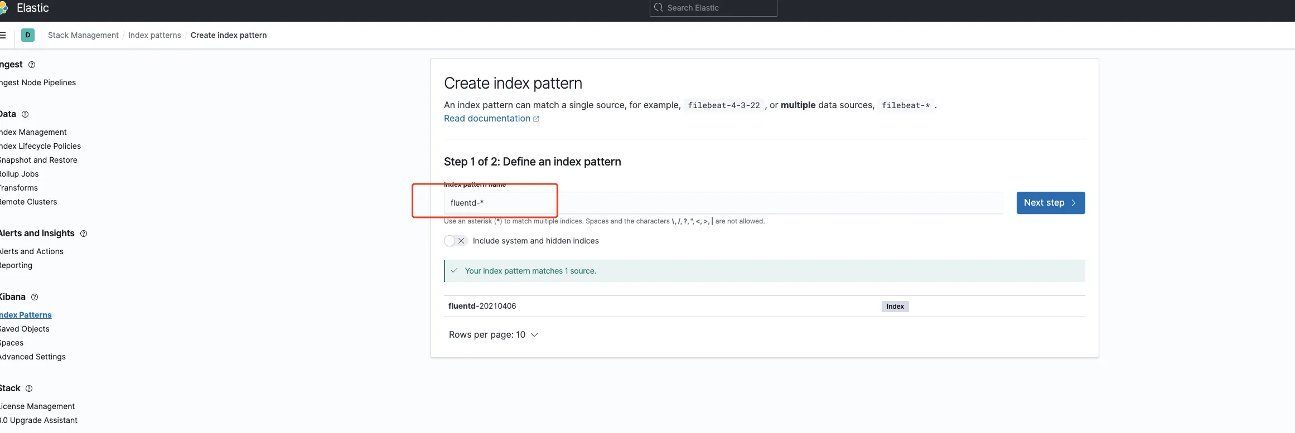Open Snapshot and Restore
Image resolution: width=1295 pixels, height=433 pixels.
[x=38, y=160]
